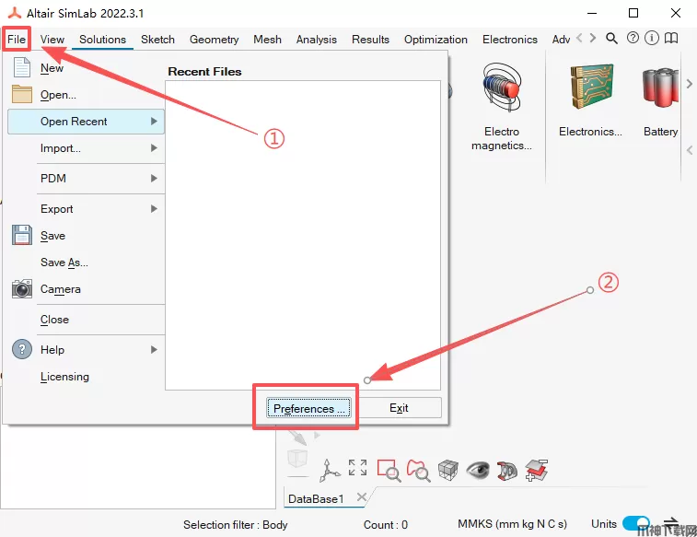Switch to the Optimization tab
697x537 pixels.
coord(436,39)
